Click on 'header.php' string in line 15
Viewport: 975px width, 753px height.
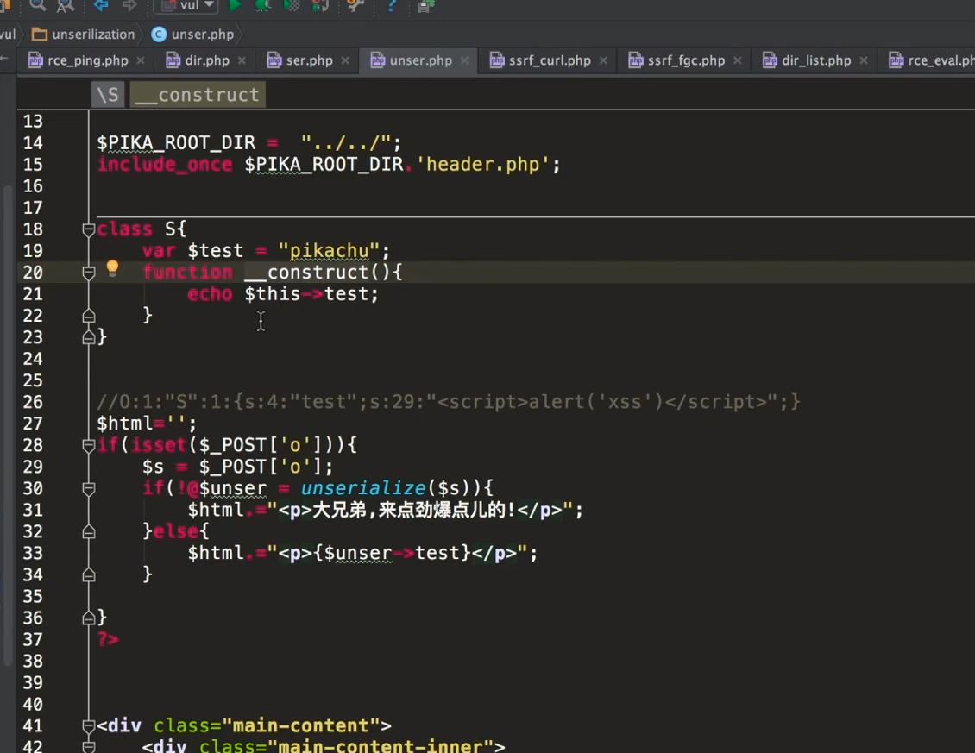click(482, 164)
